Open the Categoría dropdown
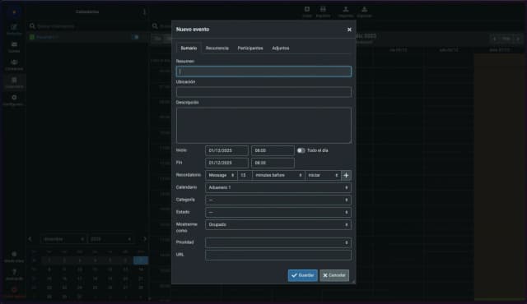 coord(278,200)
